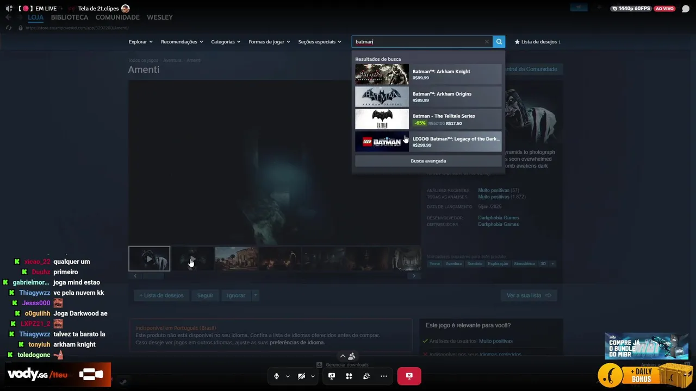Click the Ignorar button

pyautogui.click(x=236, y=295)
